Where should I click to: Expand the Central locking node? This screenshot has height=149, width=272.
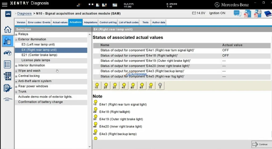pos(16,76)
